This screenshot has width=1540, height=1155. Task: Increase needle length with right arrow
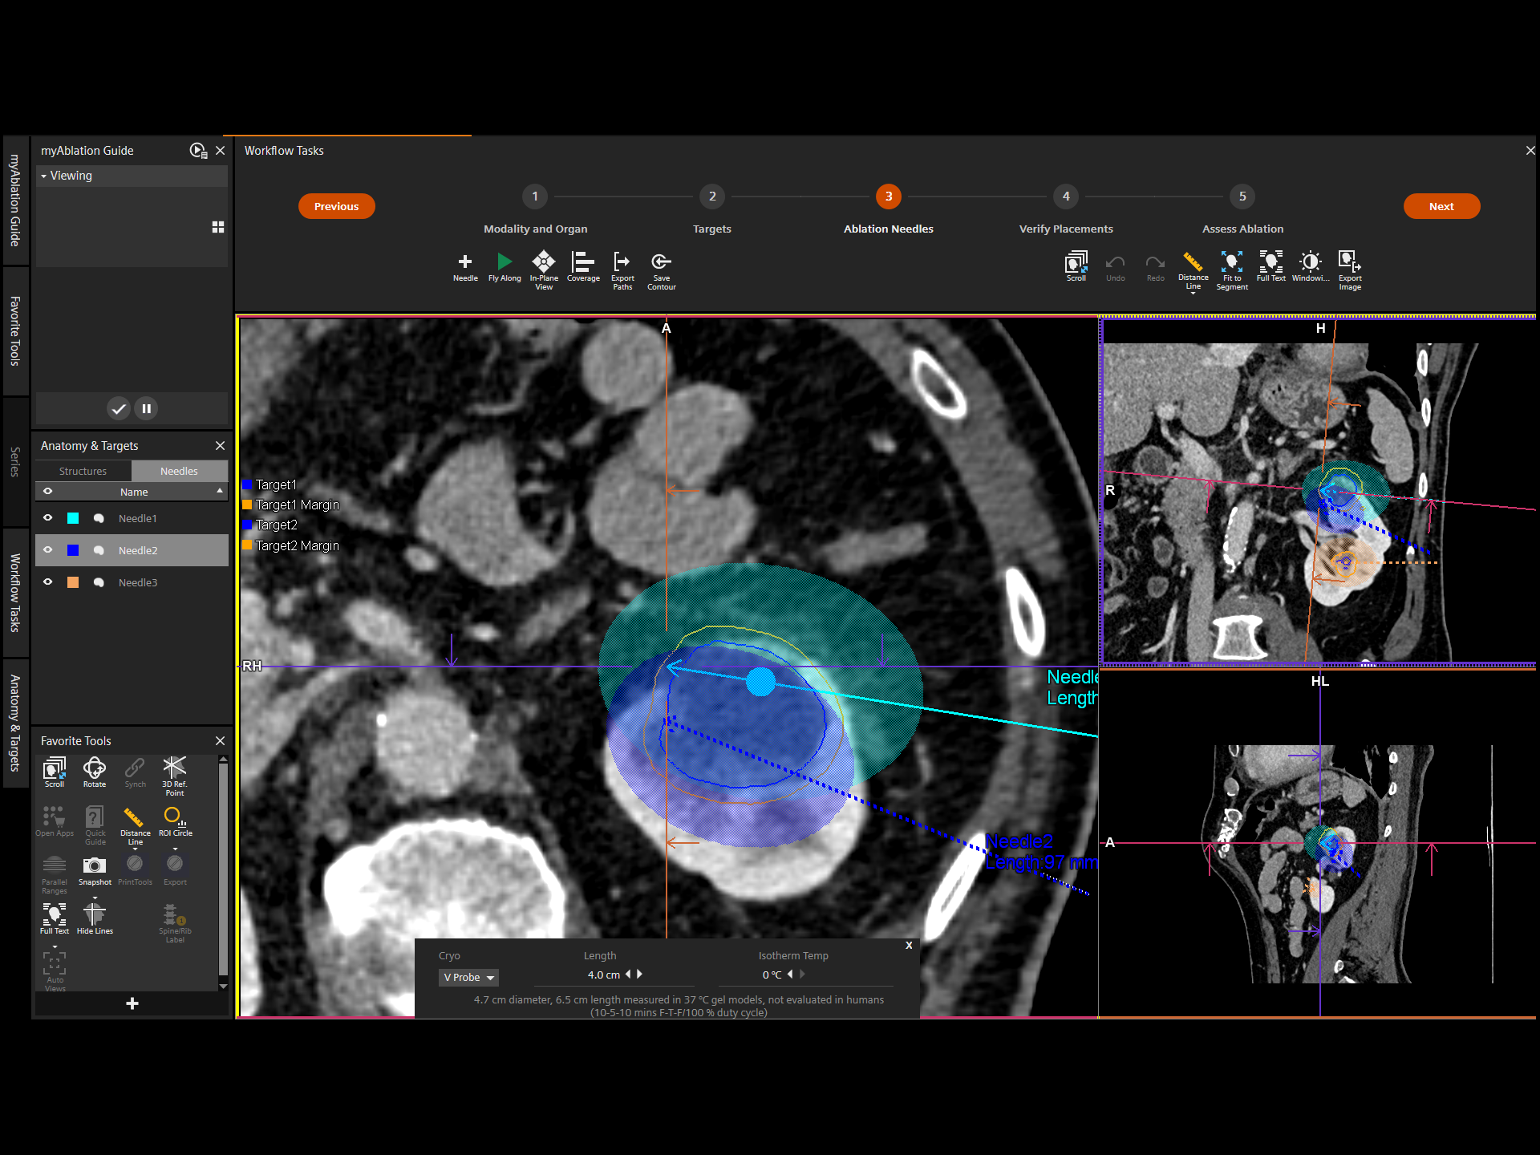click(639, 974)
